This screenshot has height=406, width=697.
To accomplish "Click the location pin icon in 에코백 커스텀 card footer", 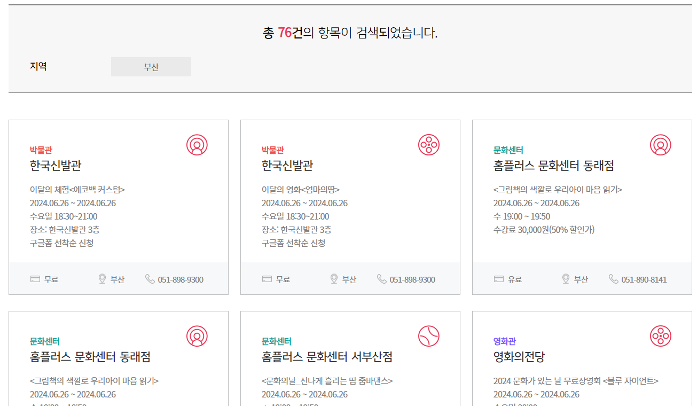I will coord(103,279).
